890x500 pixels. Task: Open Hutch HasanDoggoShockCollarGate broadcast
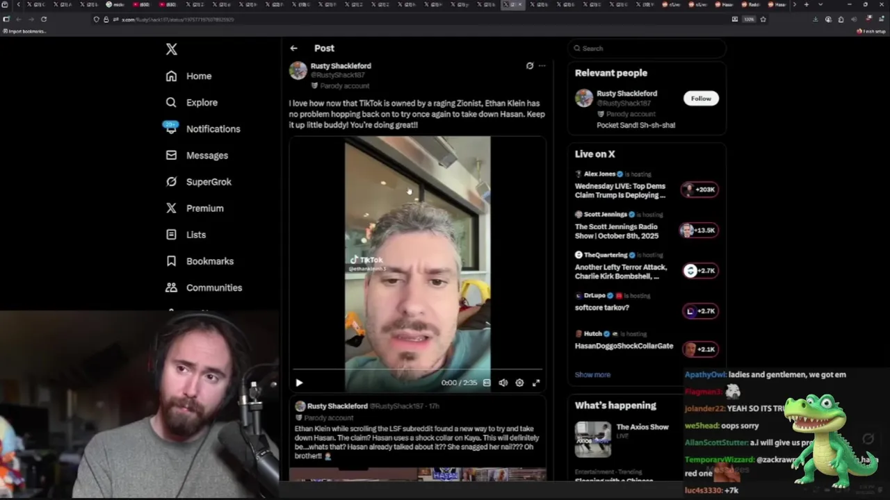(x=624, y=346)
